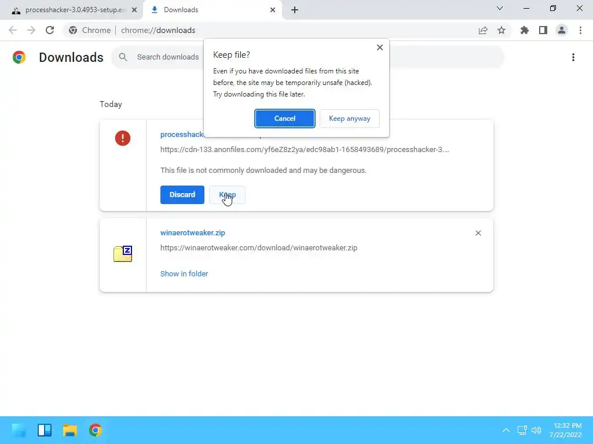Switch to the processhacker-3.0.4953-setup tab
Viewport: 593px width, 444px height.
click(75, 10)
